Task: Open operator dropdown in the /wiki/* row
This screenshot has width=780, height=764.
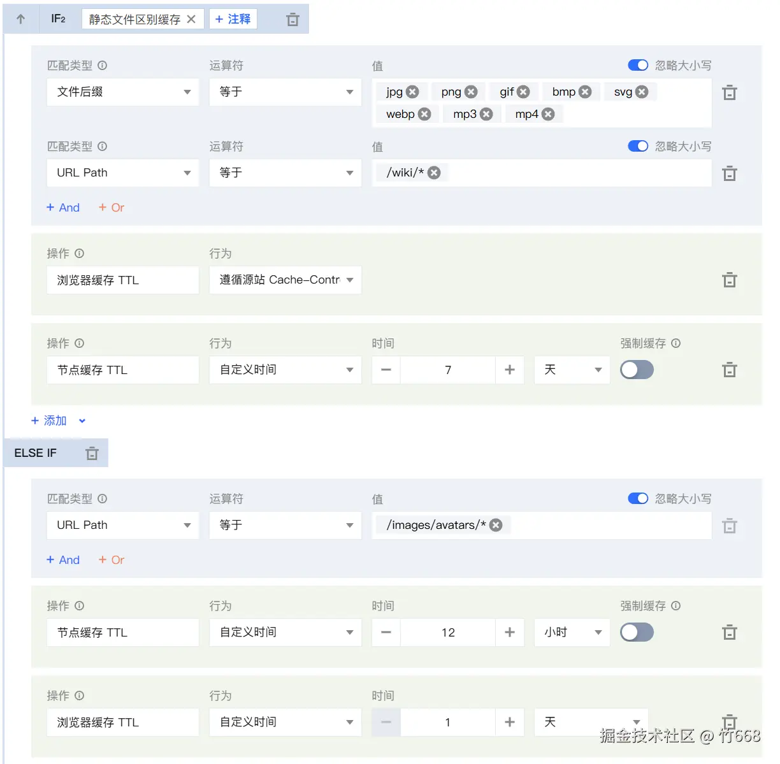Action: (285, 173)
